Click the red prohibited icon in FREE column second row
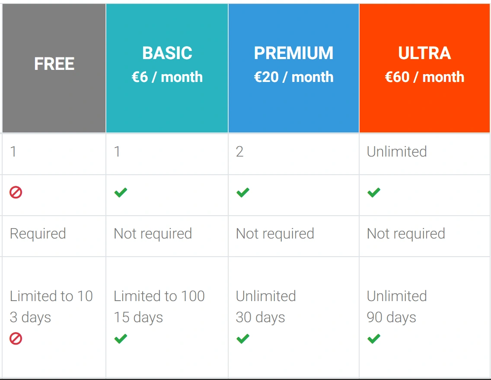This screenshot has height=380, width=491. click(x=16, y=192)
